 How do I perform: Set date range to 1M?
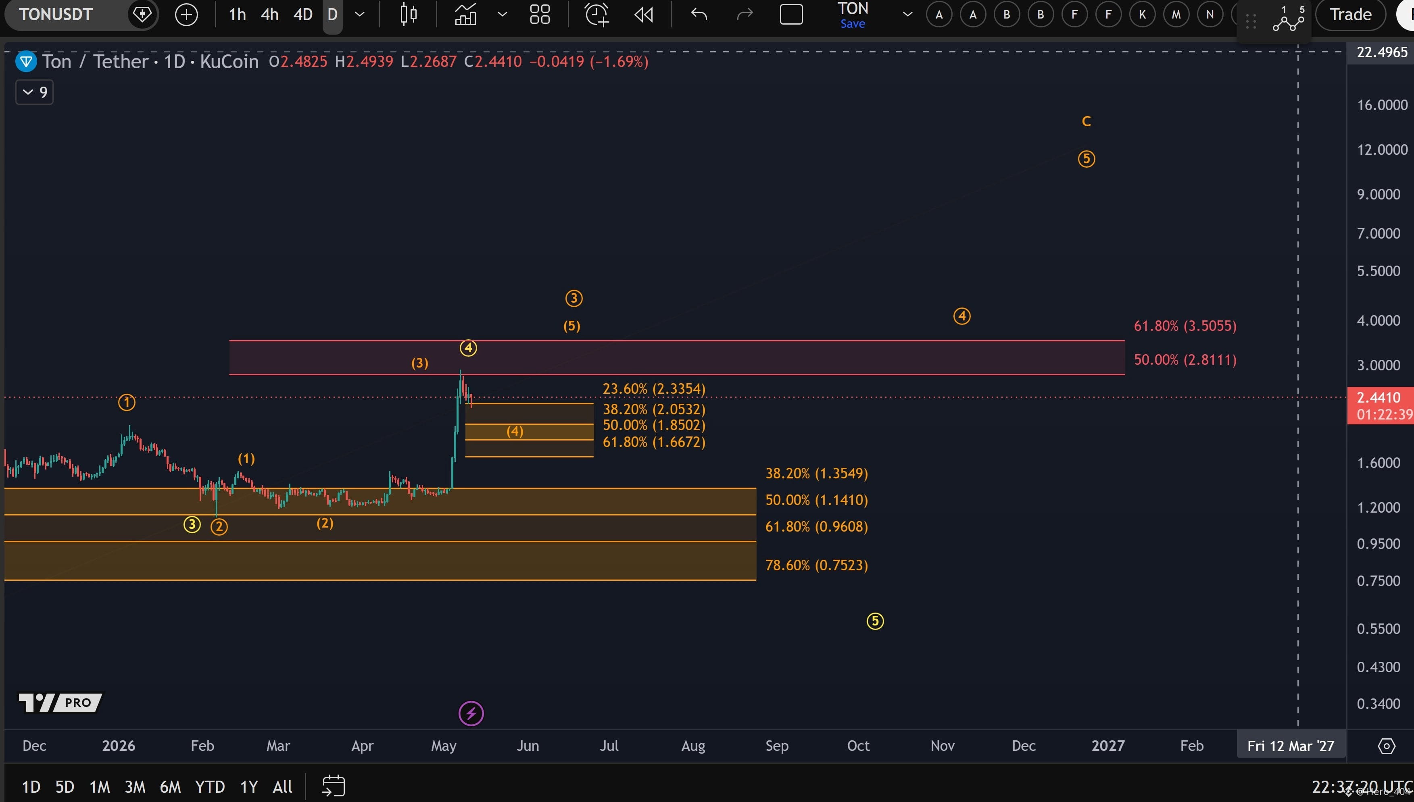(100, 787)
